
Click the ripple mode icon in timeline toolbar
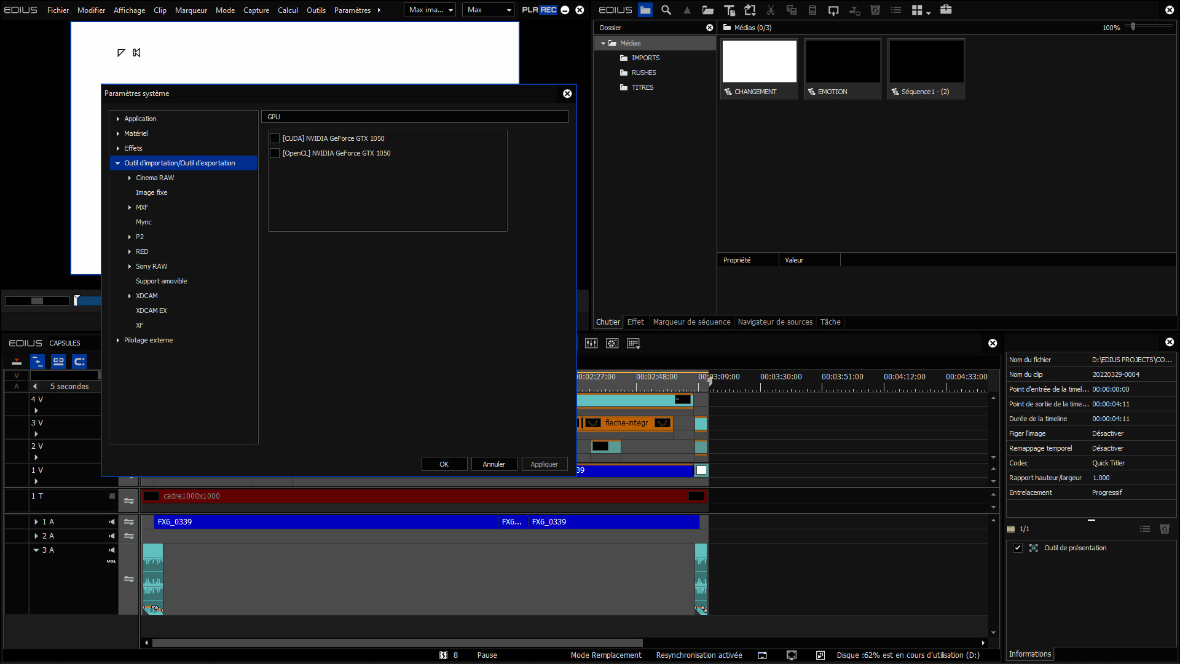pyautogui.click(x=37, y=362)
